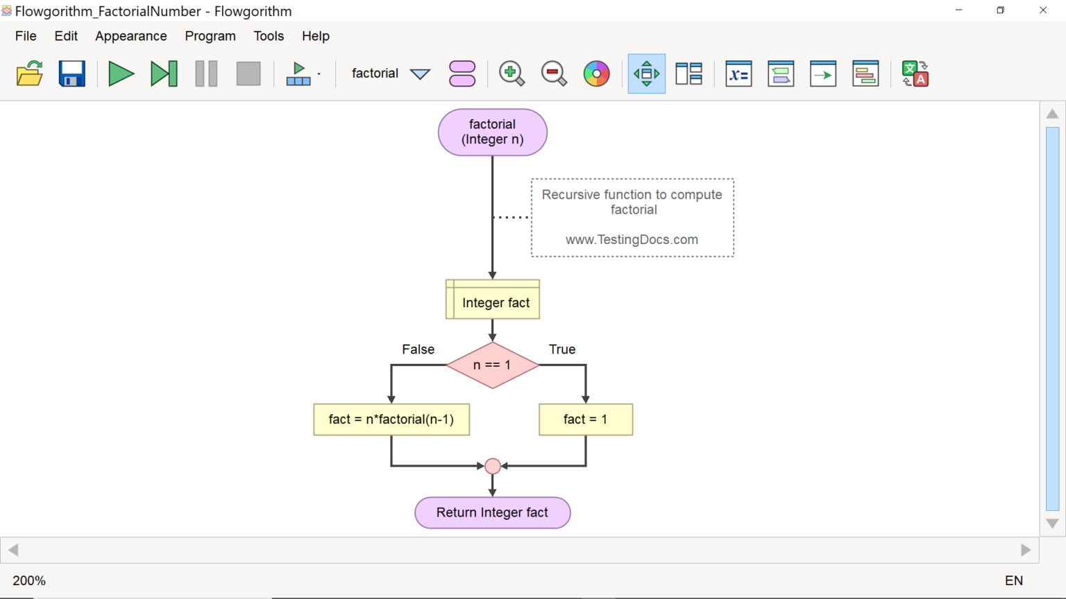Stop the running program
Image resolution: width=1066 pixels, height=599 pixels.
tap(248, 73)
